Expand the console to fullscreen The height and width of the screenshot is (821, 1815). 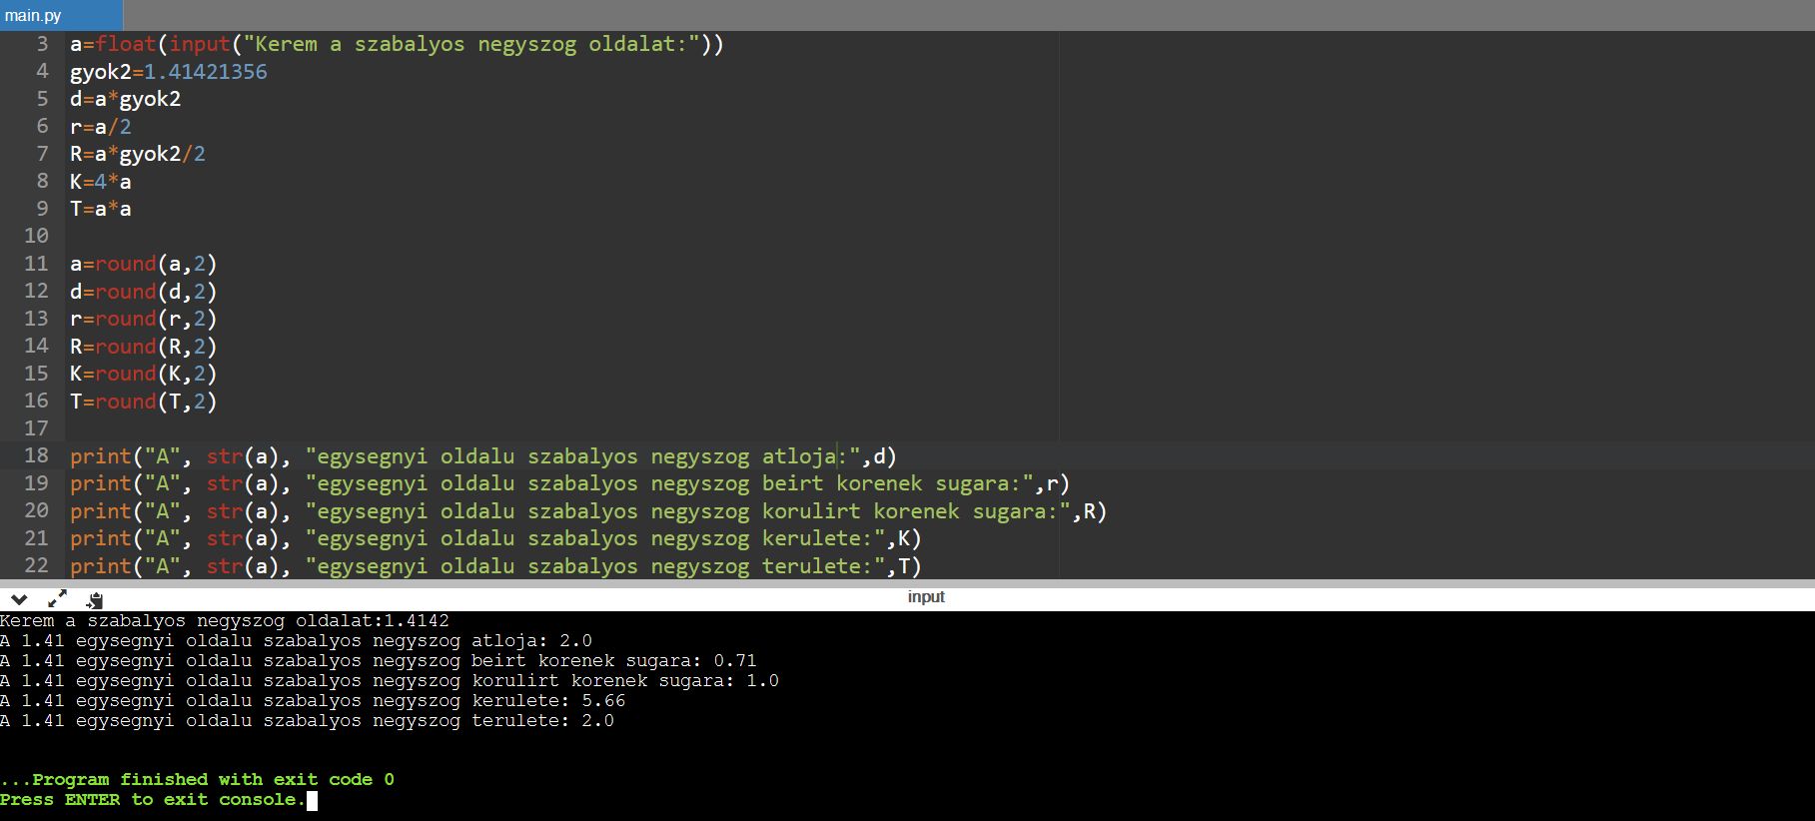(x=57, y=599)
